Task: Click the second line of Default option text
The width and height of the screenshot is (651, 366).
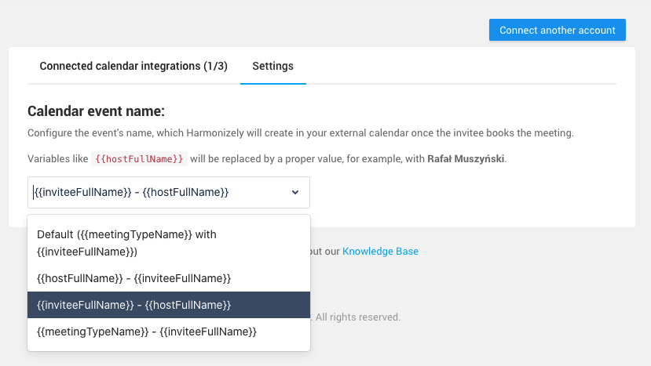Action: click(x=86, y=252)
